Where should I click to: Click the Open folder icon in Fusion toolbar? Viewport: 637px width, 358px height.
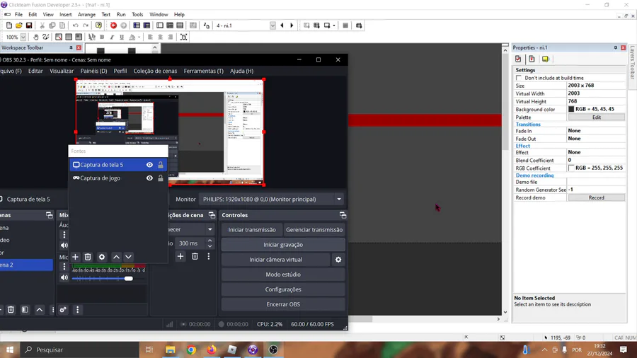point(18,25)
